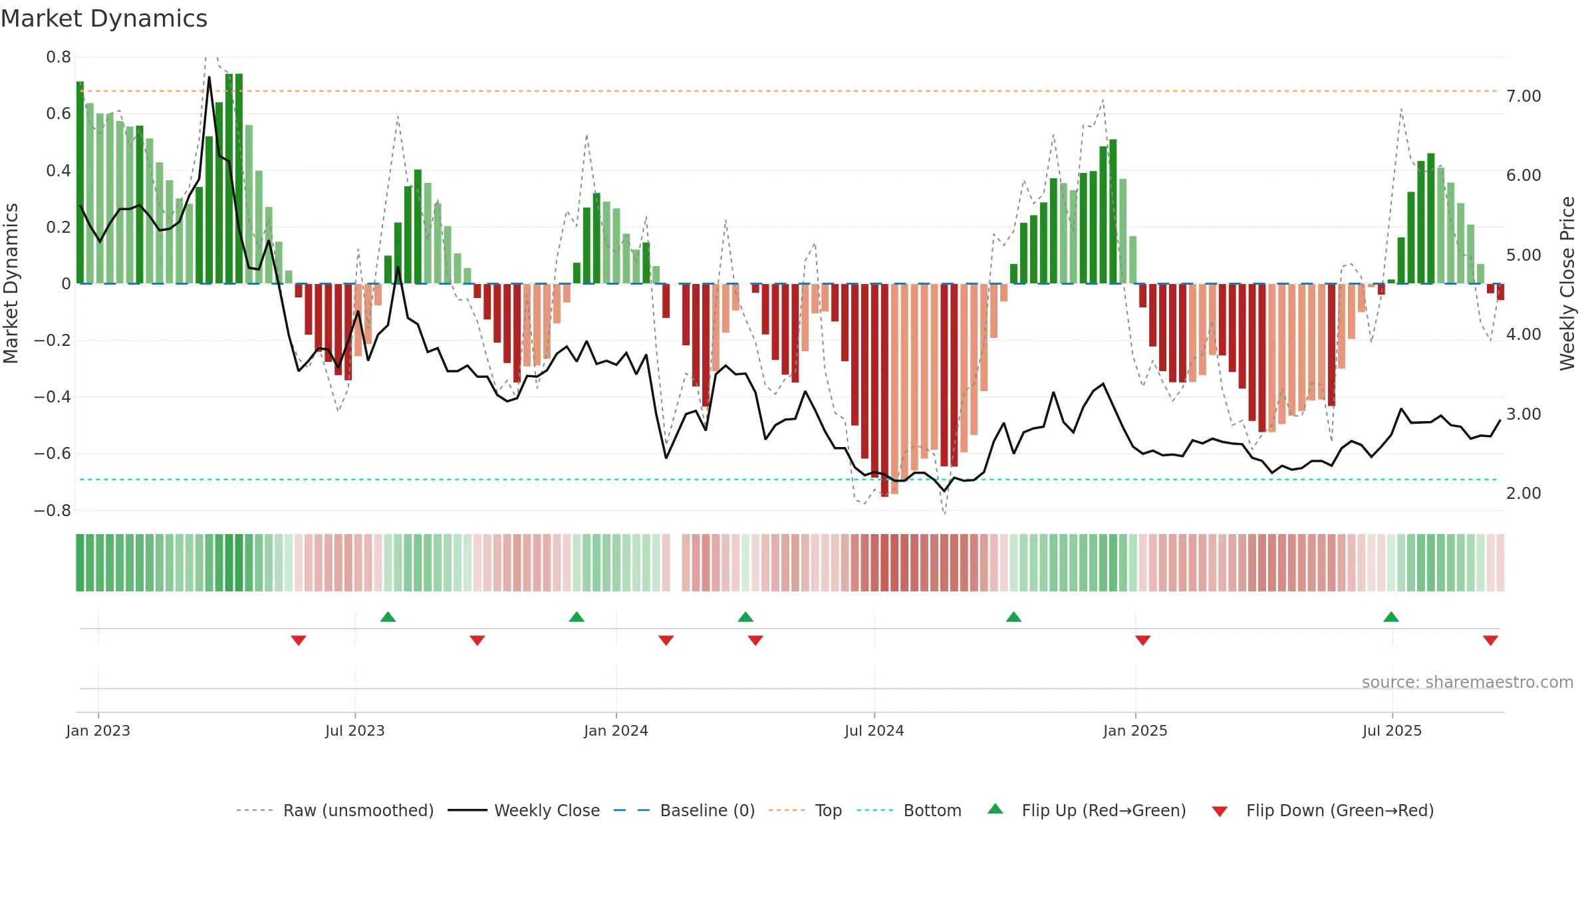1596x898 pixels.
Task: Click the tallest green bar in early 2023
Action: (239, 178)
